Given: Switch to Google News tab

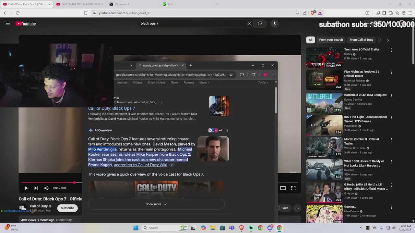Looking at the screenshot, I should tap(174, 83).
